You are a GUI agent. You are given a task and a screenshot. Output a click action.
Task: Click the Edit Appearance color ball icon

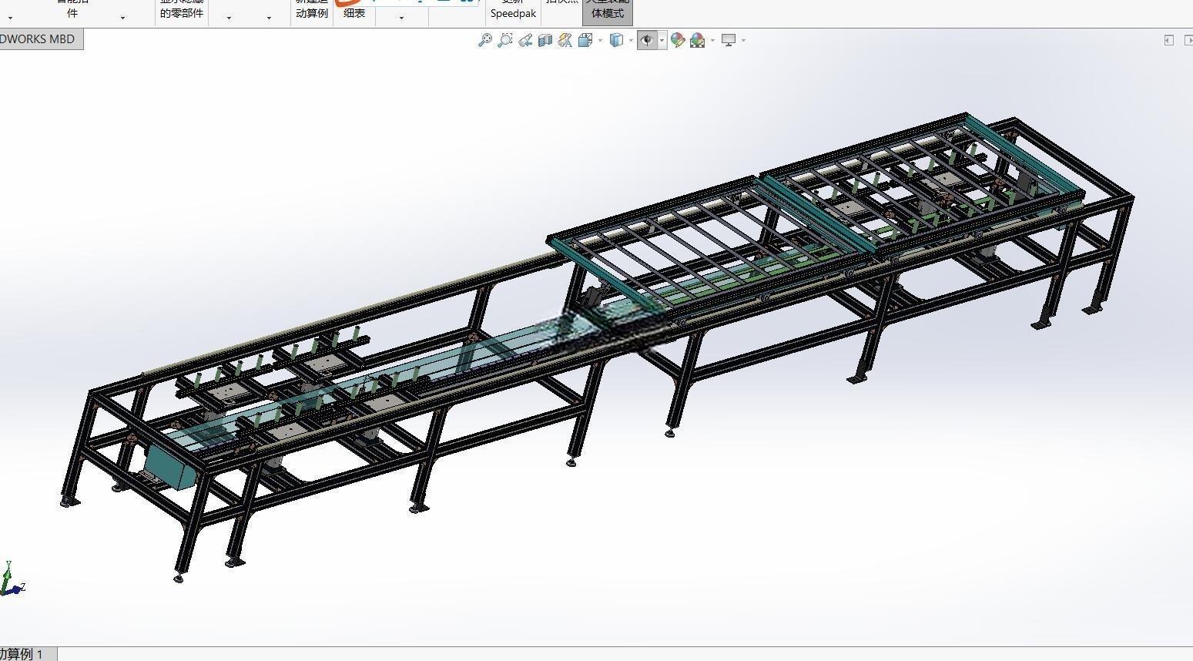[678, 40]
